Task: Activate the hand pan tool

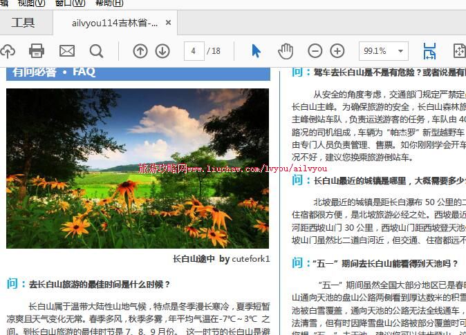Action: click(x=286, y=51)
